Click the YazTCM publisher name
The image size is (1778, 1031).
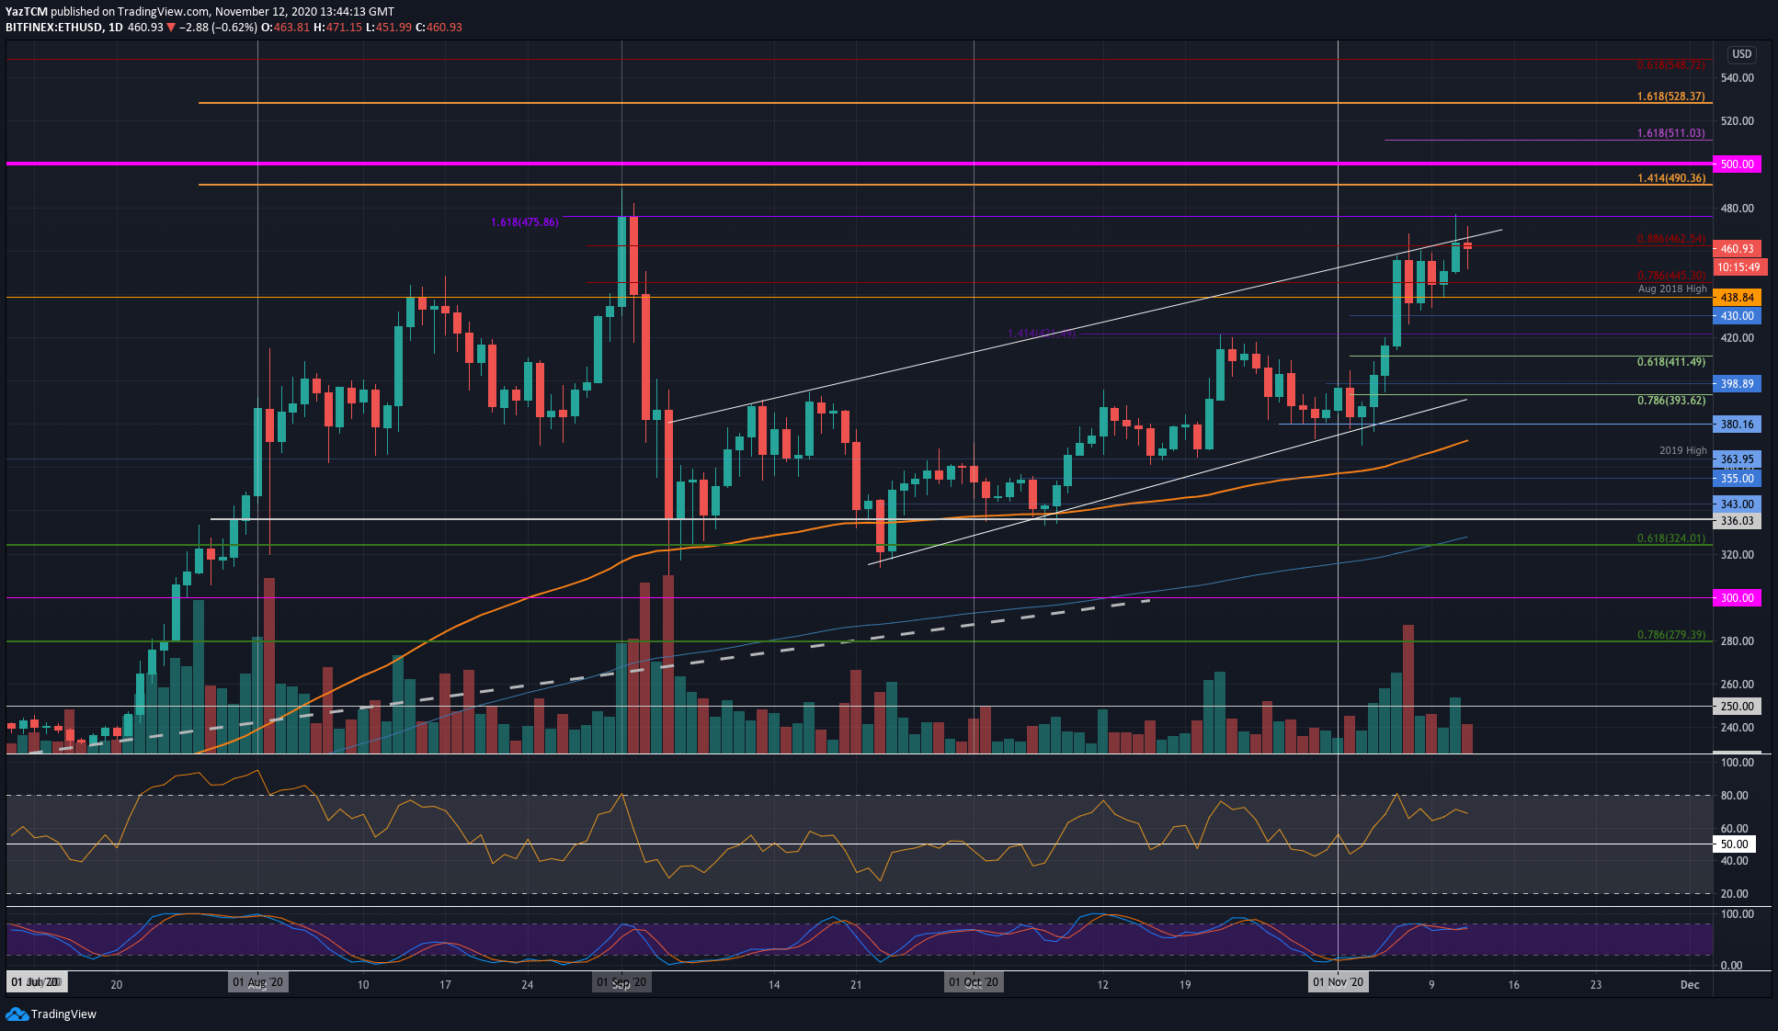(27, 12)
